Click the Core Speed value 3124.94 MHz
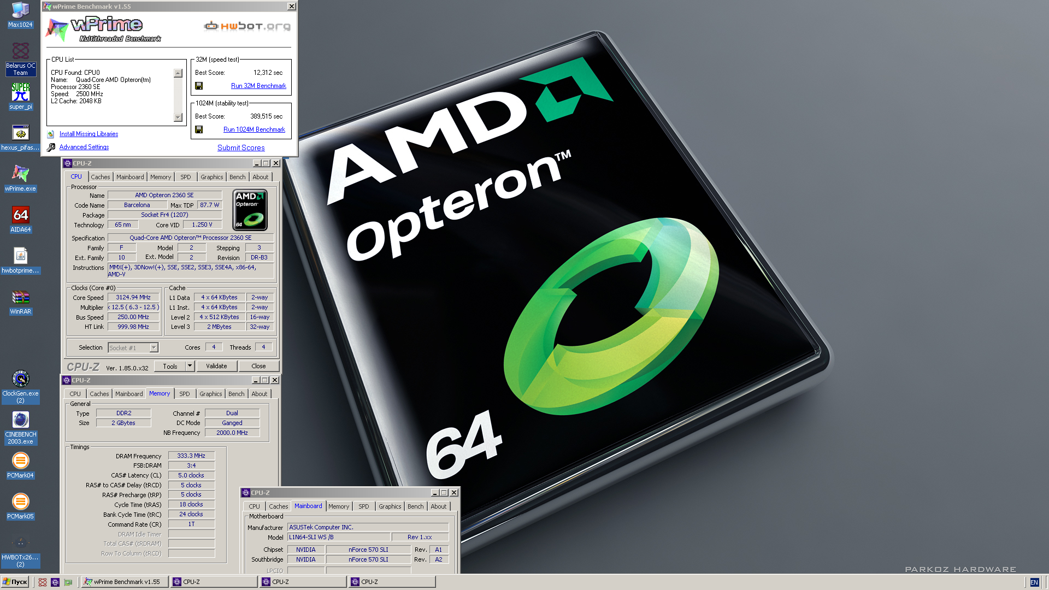Viewport: 1049px width, 590px height. click(133, 298)
